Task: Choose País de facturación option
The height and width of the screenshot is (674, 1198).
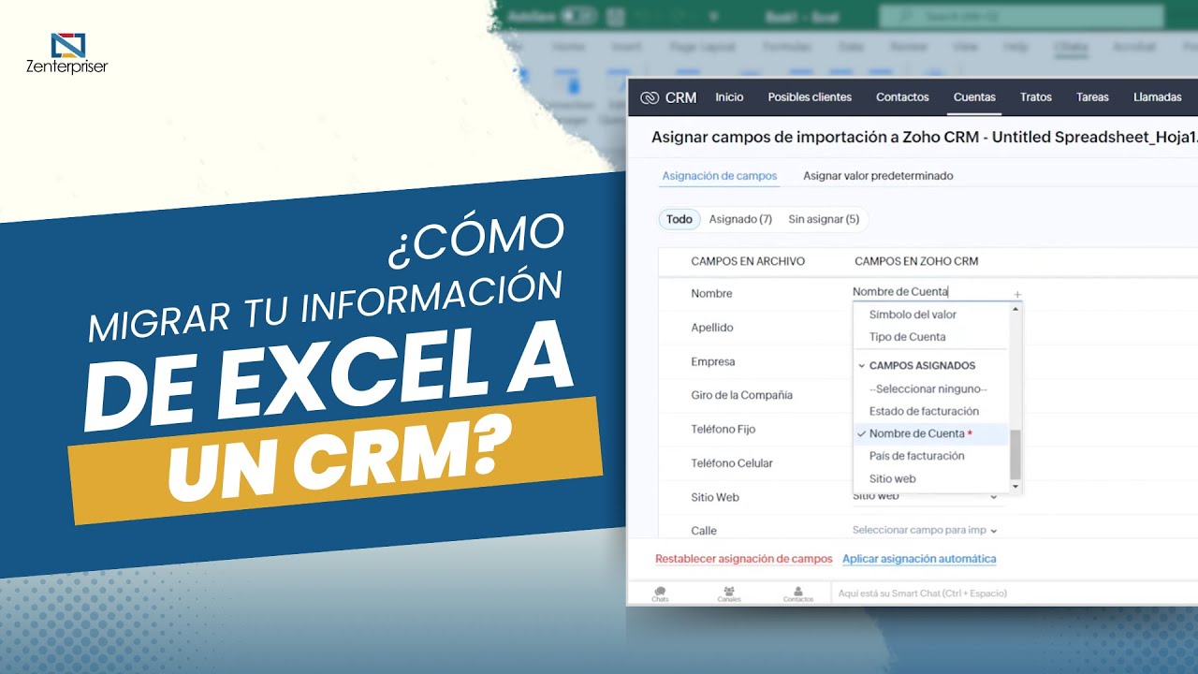Action: point(916,456)
